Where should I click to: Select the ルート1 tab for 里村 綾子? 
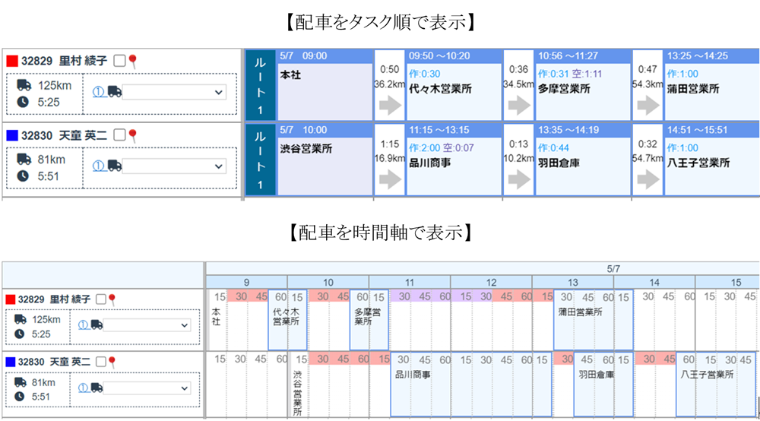pyautogui.click(x=260, y=85)
